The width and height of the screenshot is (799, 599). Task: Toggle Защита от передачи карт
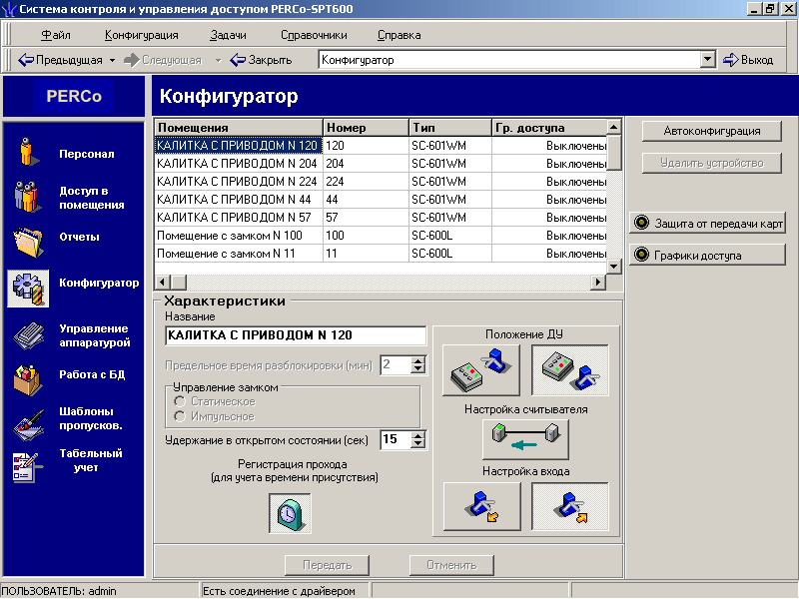pyautogui.click(x=707, y=223)
